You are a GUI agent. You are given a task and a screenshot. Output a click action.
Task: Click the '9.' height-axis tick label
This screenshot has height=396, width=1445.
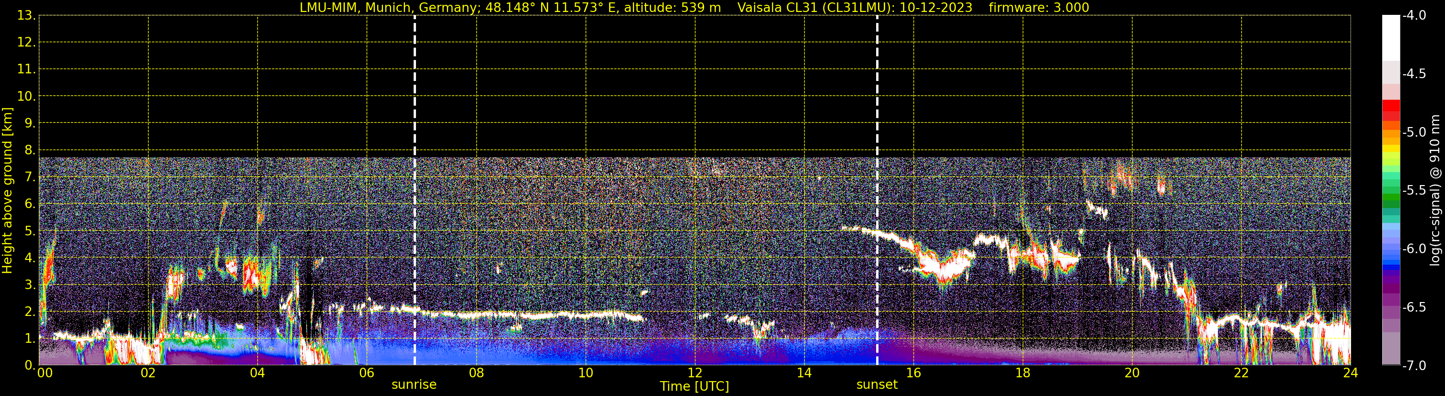coord(30,123)
